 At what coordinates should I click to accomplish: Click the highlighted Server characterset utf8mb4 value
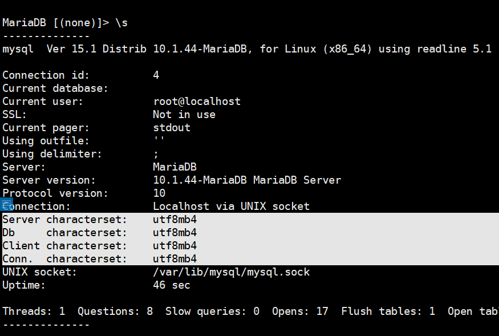pyautogui.click(x=175, y=220)
